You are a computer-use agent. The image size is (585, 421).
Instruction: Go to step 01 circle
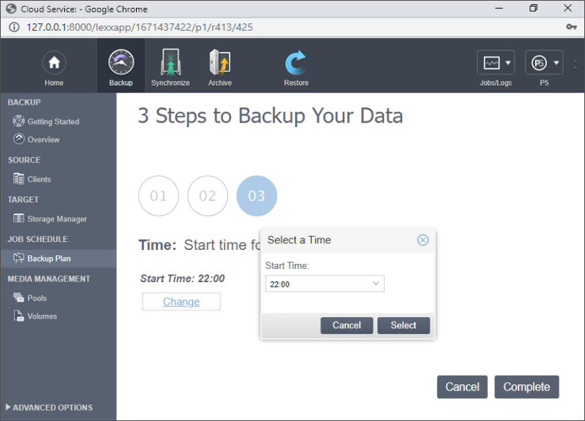tap(159, 196)
